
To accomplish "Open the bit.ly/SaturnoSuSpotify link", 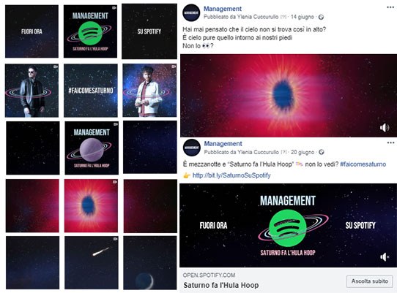I will pyautogui.click(x=231, y=175).
